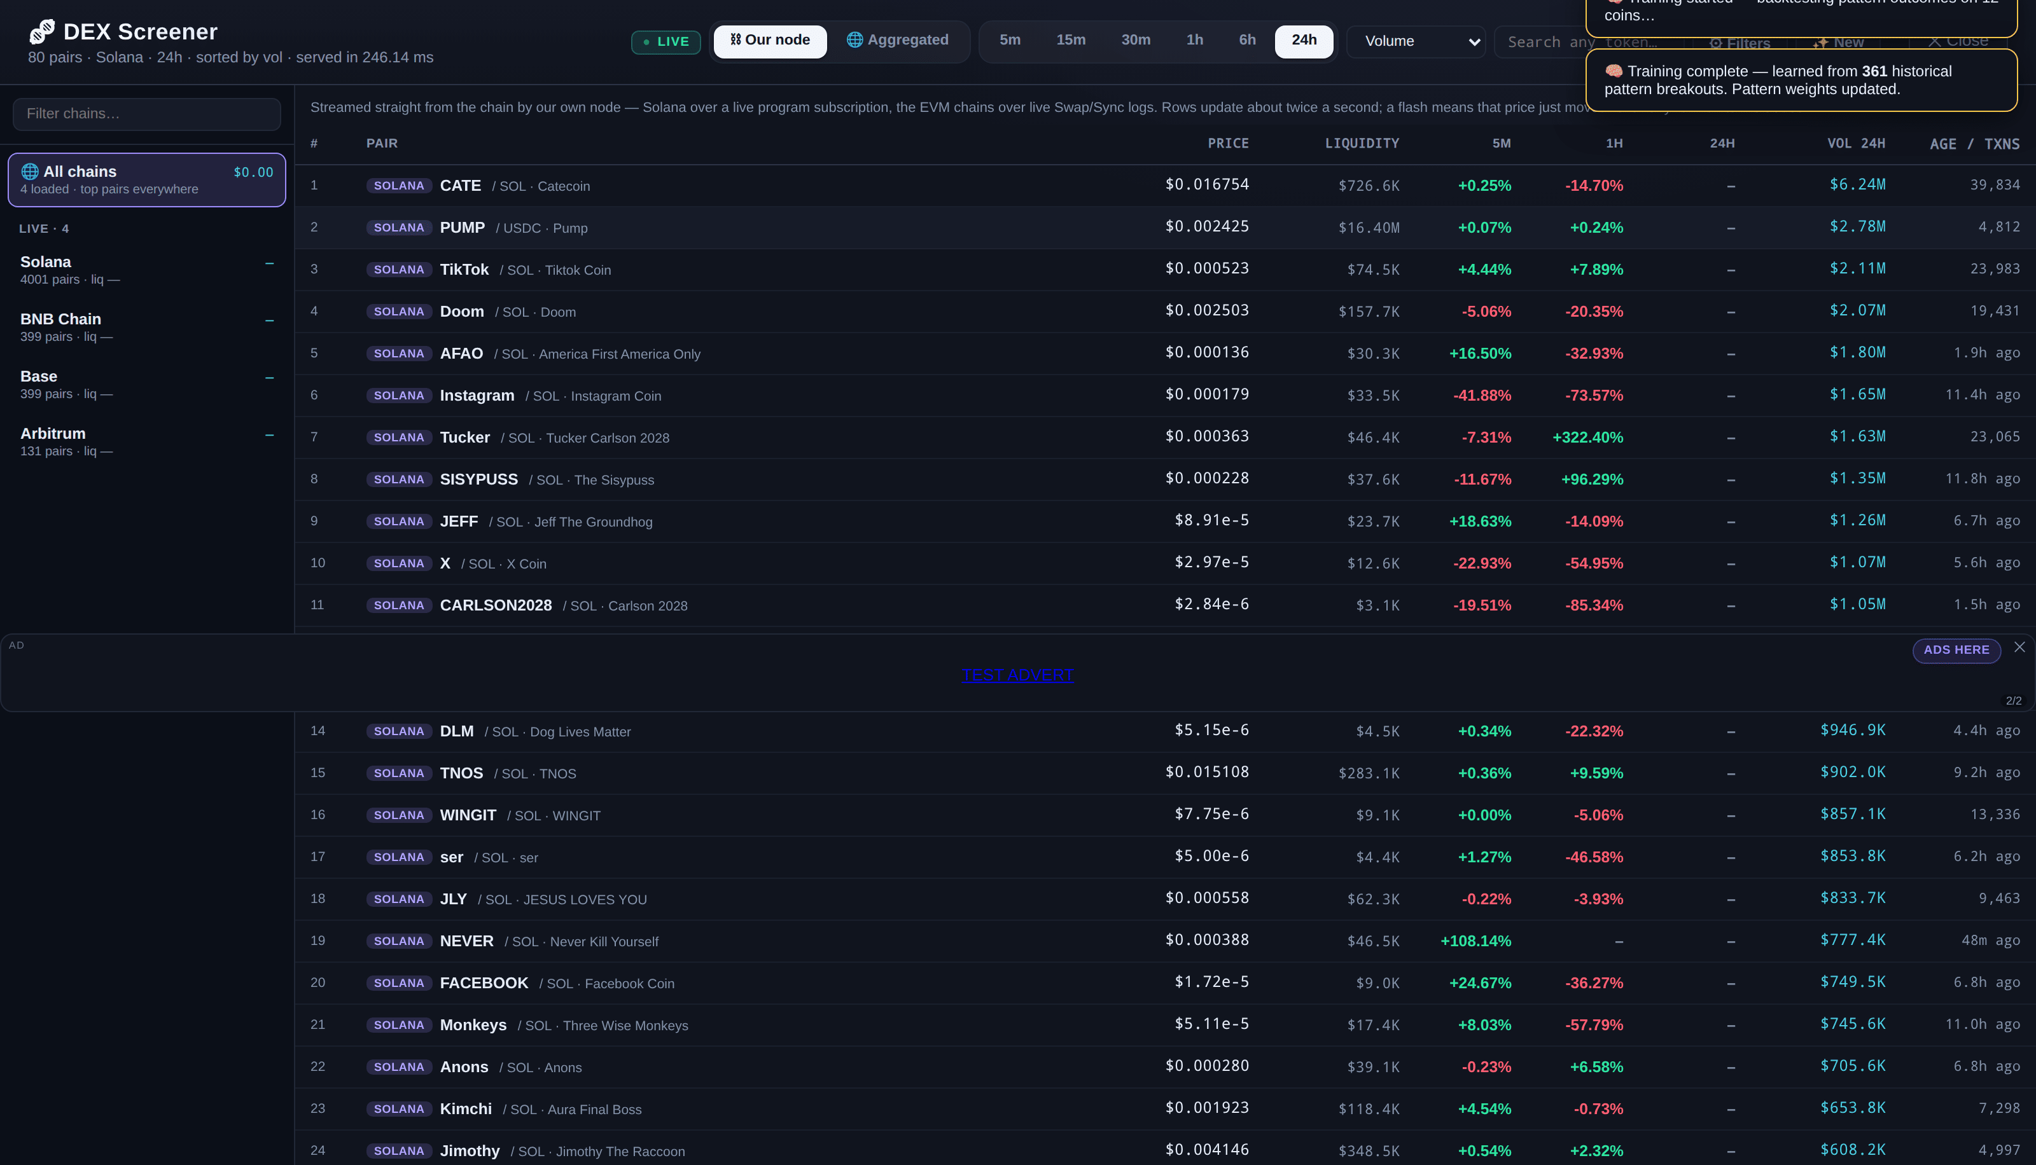Click the ADS HERE button

[1956, 650]
